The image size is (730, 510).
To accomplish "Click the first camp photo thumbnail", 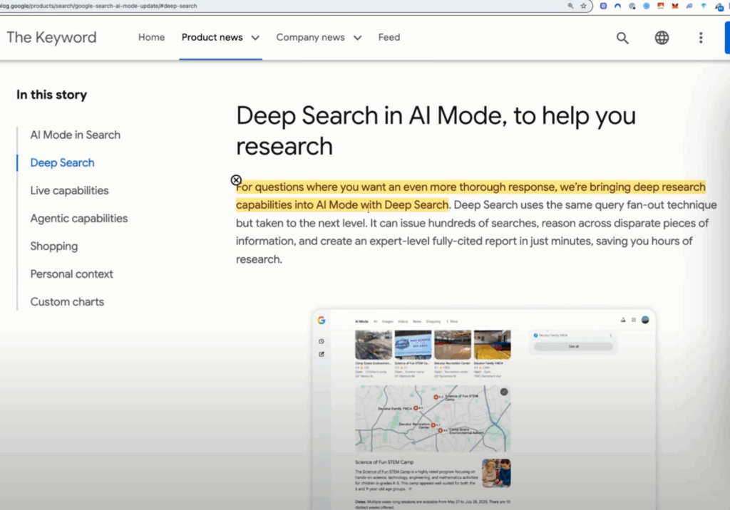I will point(374,345).
